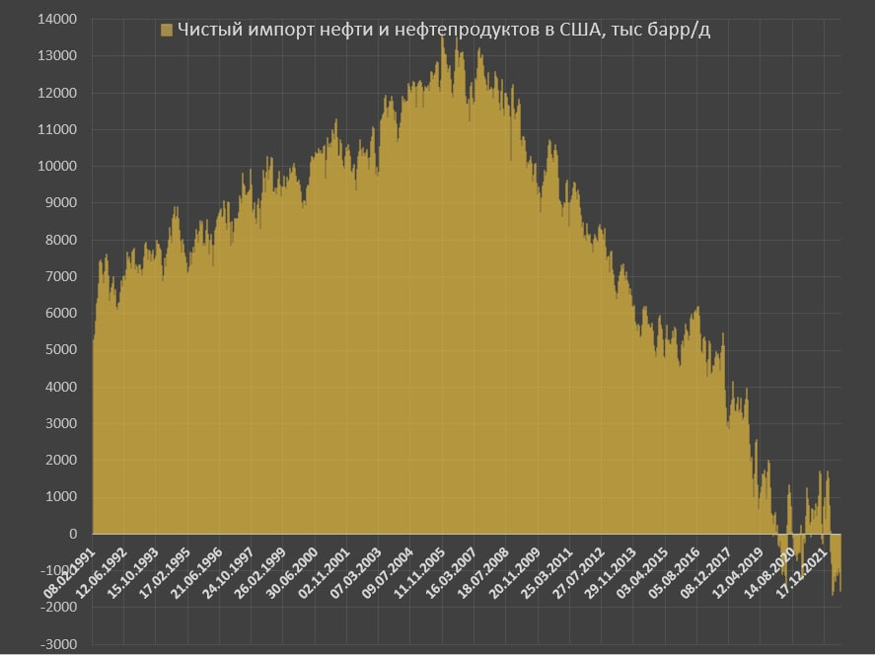Screen dimensions: 875x655
Task: Click the 14000 y-axis label
Action: [x=57, y=20]
